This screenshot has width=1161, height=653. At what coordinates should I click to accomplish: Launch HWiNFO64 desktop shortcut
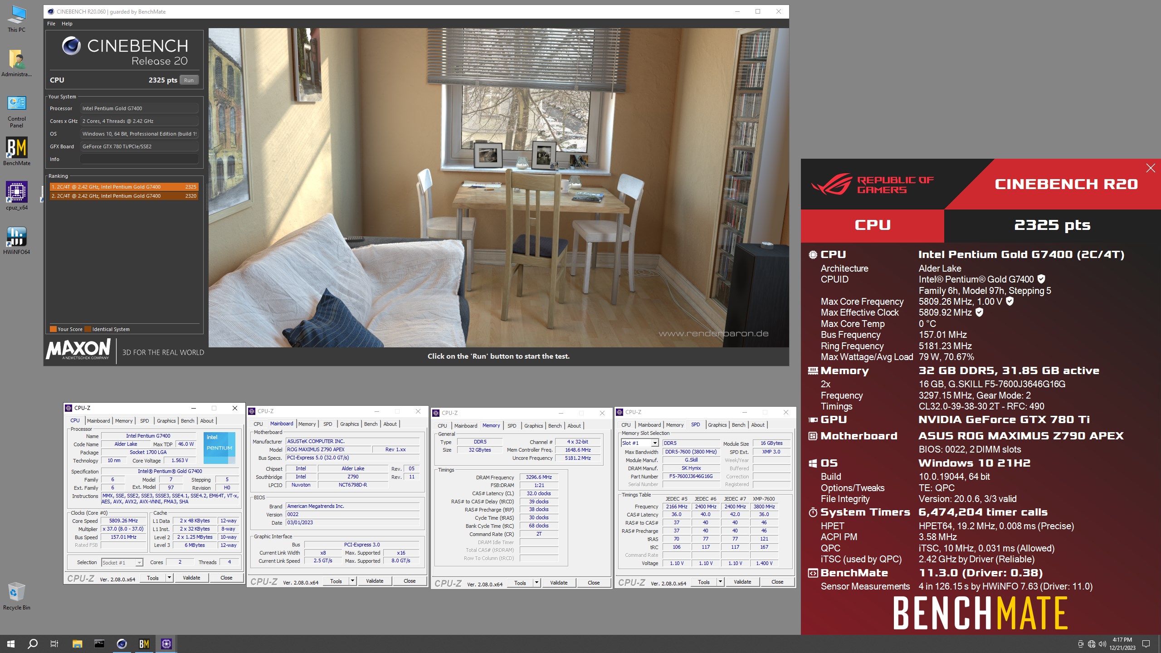click(x=17, y=240)
